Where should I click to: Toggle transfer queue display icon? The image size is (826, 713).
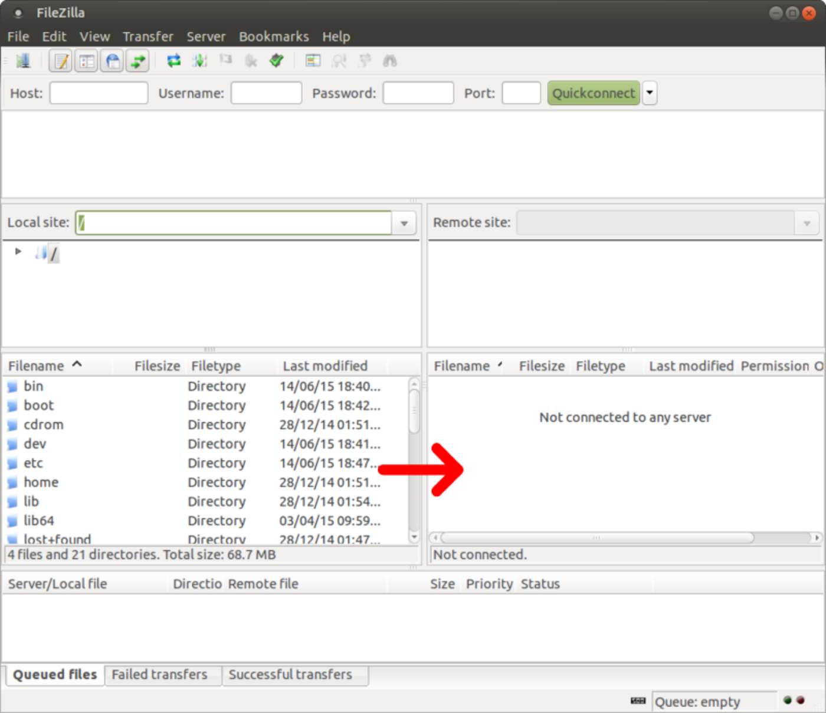(138, 61)
